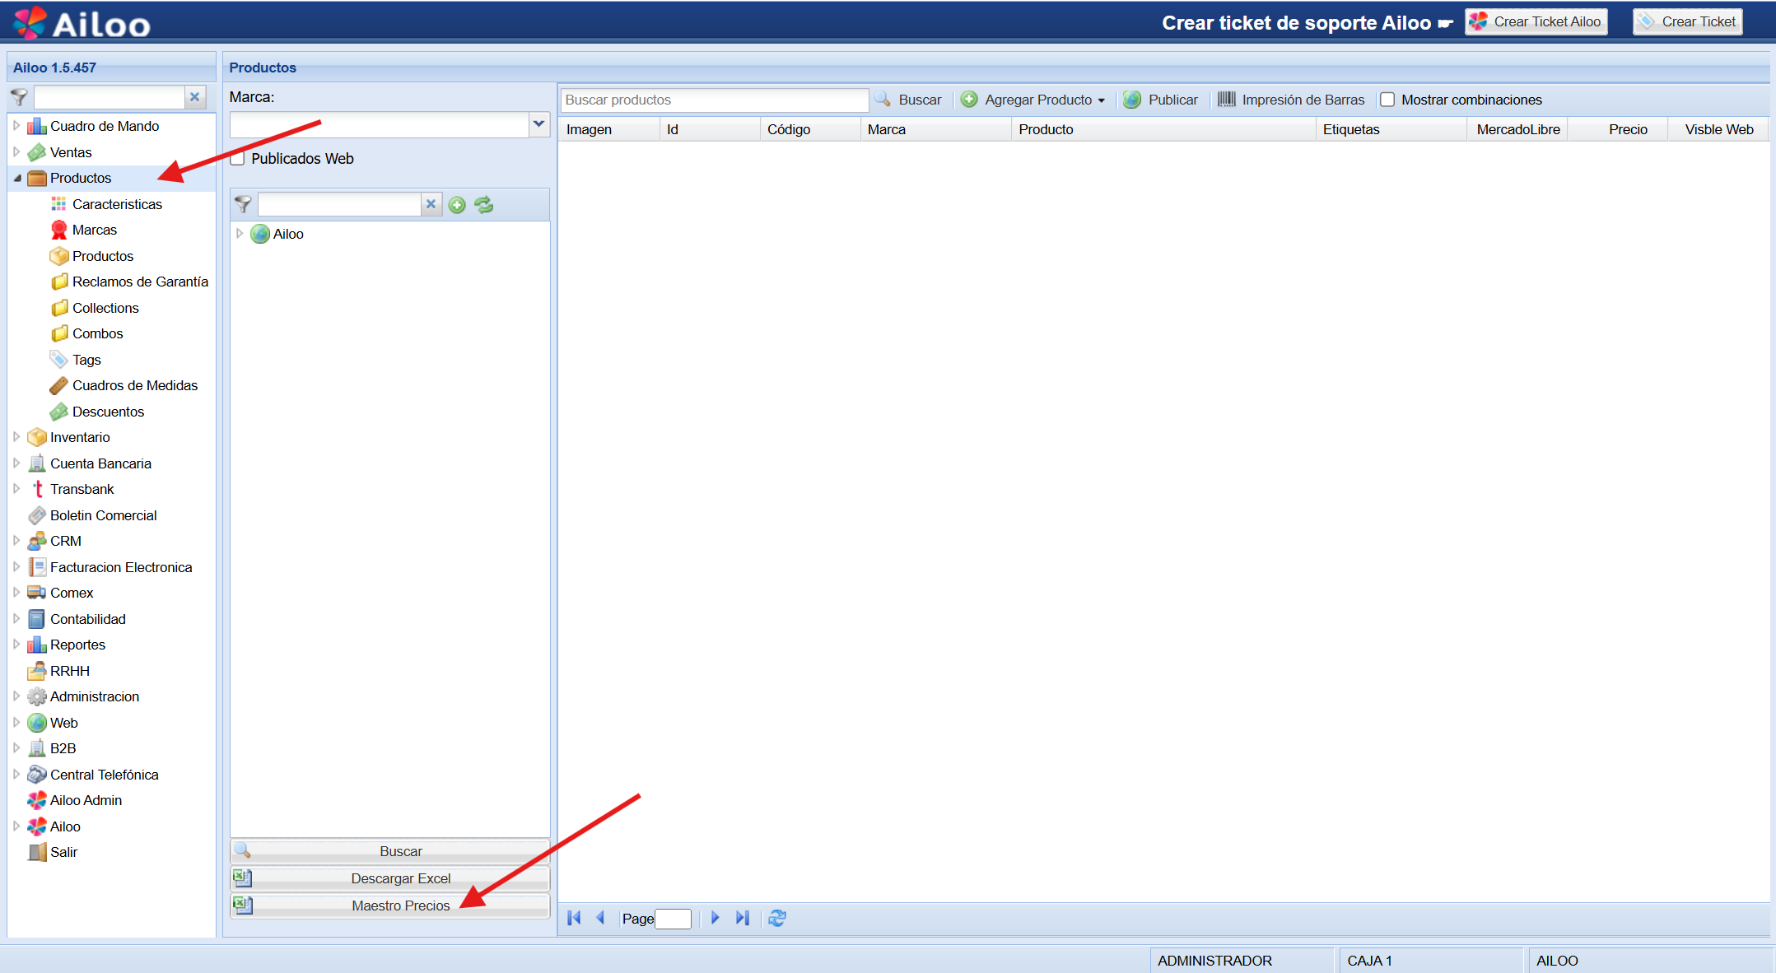
Task: Click the Impresión de Barras barcode icon
Action: click(1226, 100)
